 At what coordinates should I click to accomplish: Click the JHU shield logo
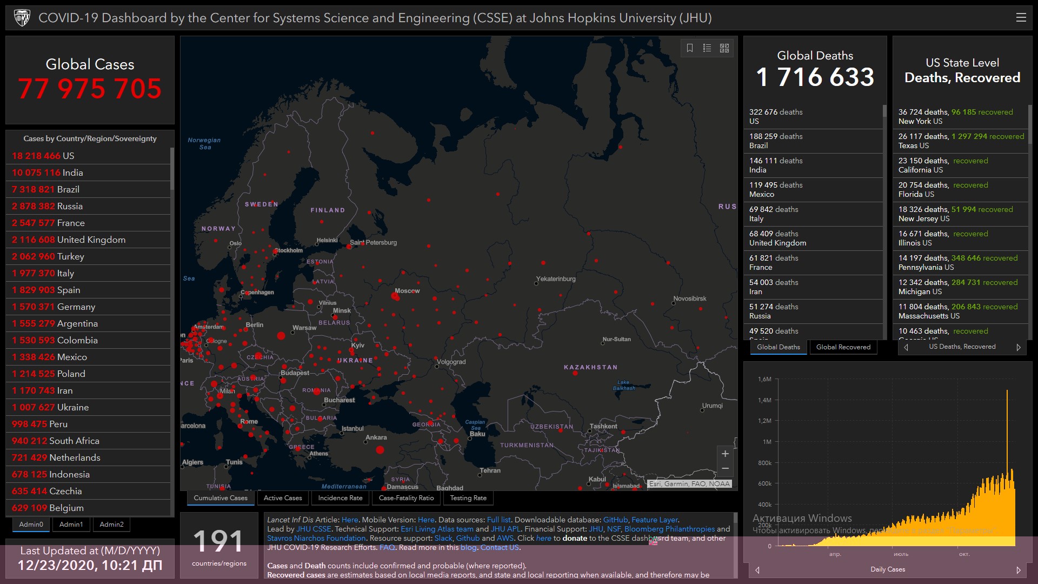tap(22, 18)
